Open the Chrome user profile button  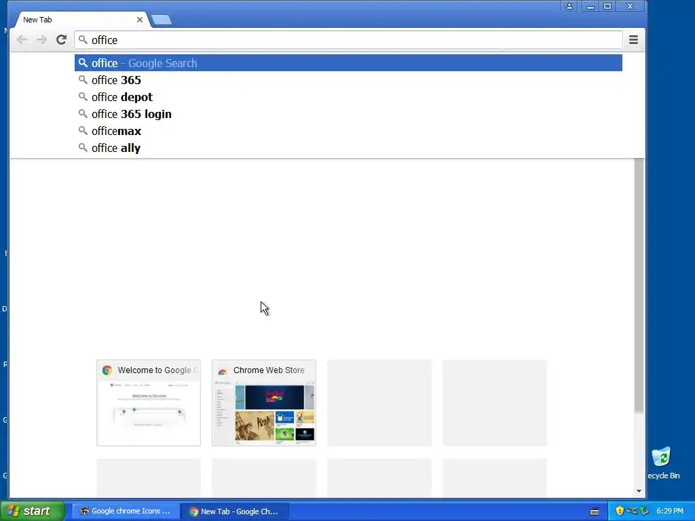[569, 6]
